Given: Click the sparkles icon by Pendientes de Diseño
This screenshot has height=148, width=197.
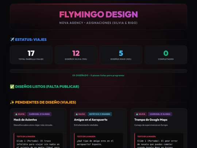Looking at the screenshot, I should pyautogui.click(x=12, y=102).
